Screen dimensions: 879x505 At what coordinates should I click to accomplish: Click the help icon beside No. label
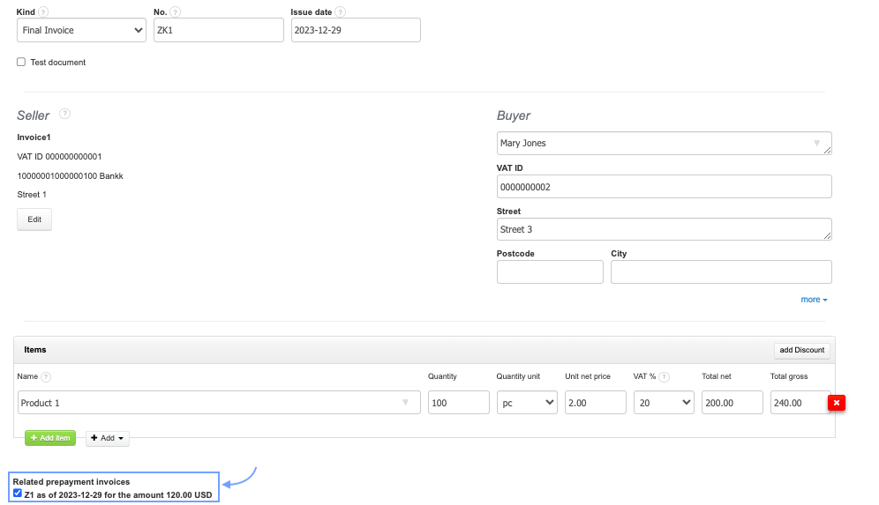point(176,12)
